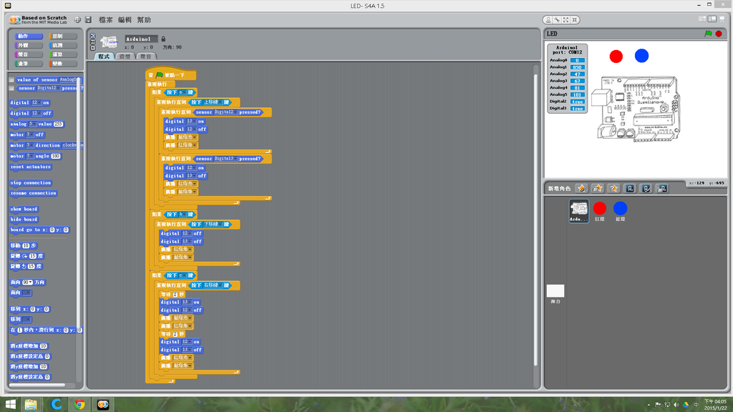Tick the 'value of sensor' watcher checkbox
The height and width of the screenshot is (412, 733).
click(11, 80)
